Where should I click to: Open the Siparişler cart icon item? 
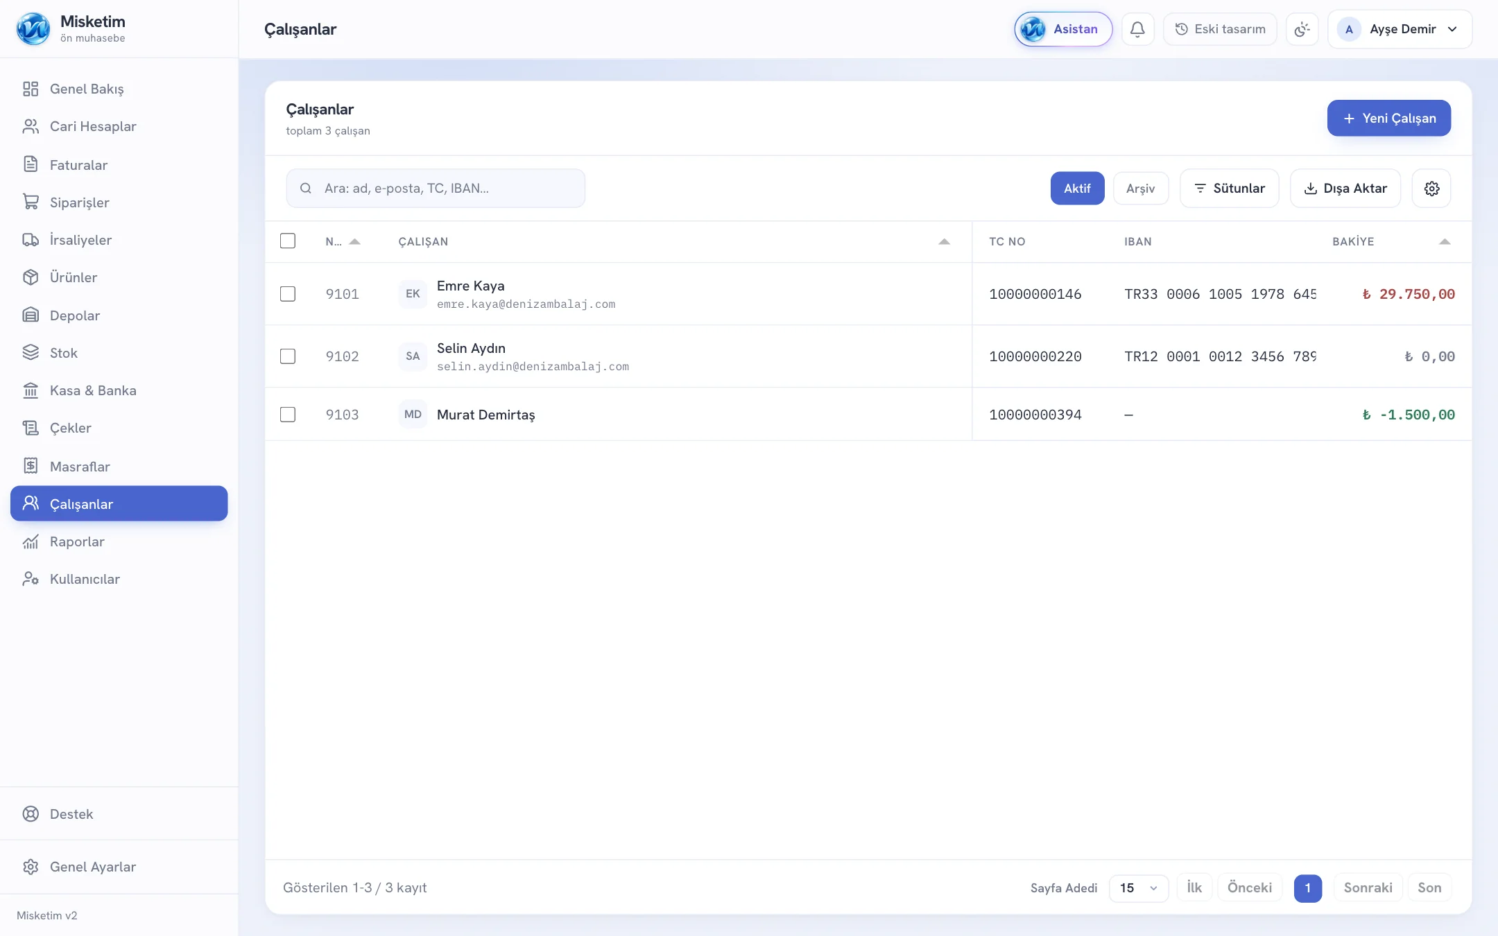pos(119,202)
